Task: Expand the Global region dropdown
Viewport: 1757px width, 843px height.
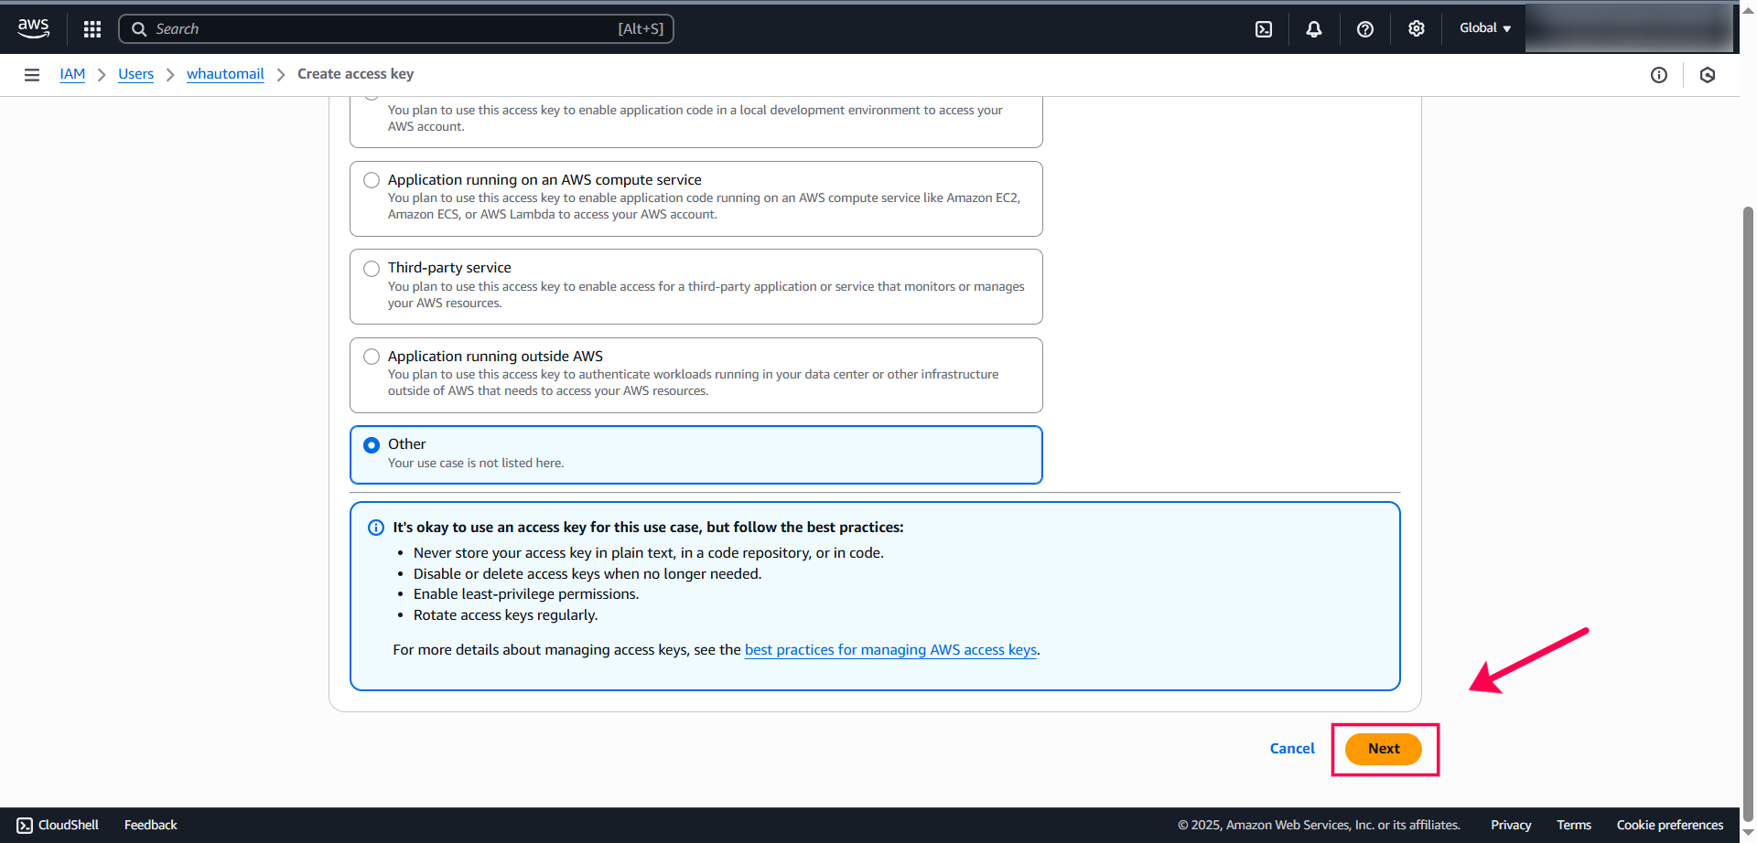Action: click(x=1484, y=28)
